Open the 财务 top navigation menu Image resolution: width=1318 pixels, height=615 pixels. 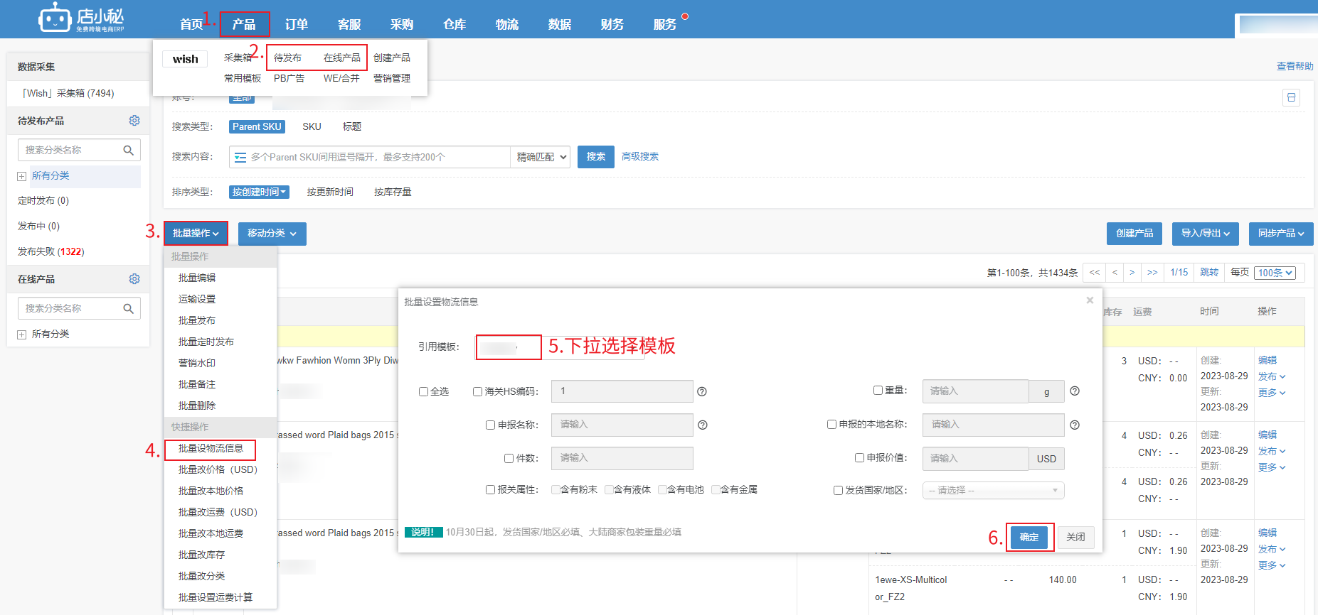coord(612,24)
